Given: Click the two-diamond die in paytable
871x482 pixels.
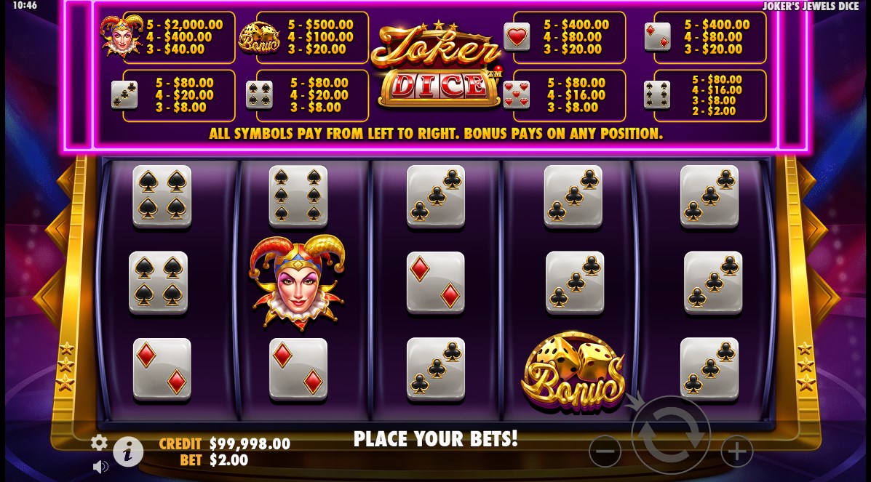Looking at the screenshot, I should click(x=657, y=36).
